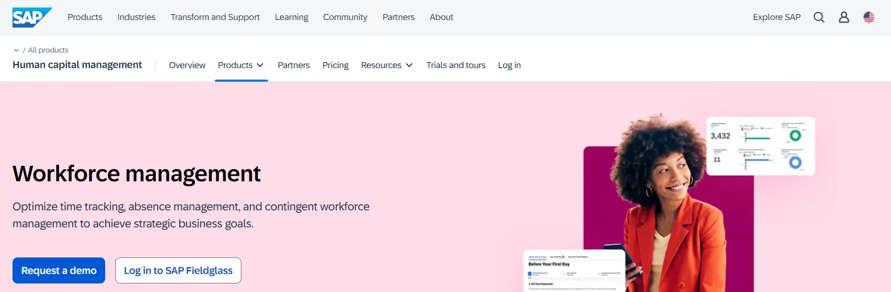The image size is (891, 292).
Task: Click the Before Your First Day card
Action: (x=574, y=271)
